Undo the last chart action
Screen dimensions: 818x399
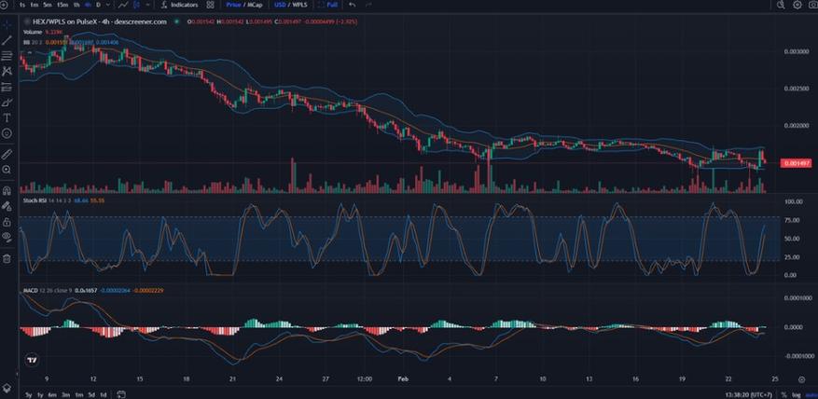[x=353, y=5]
